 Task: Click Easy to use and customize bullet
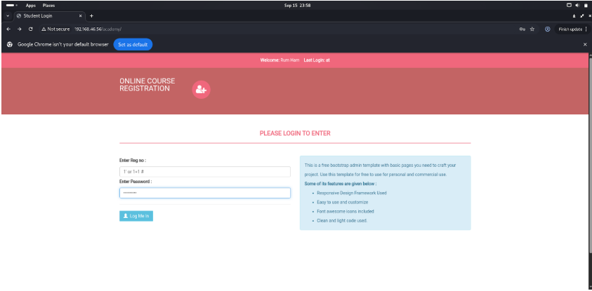tap(343, 203)
